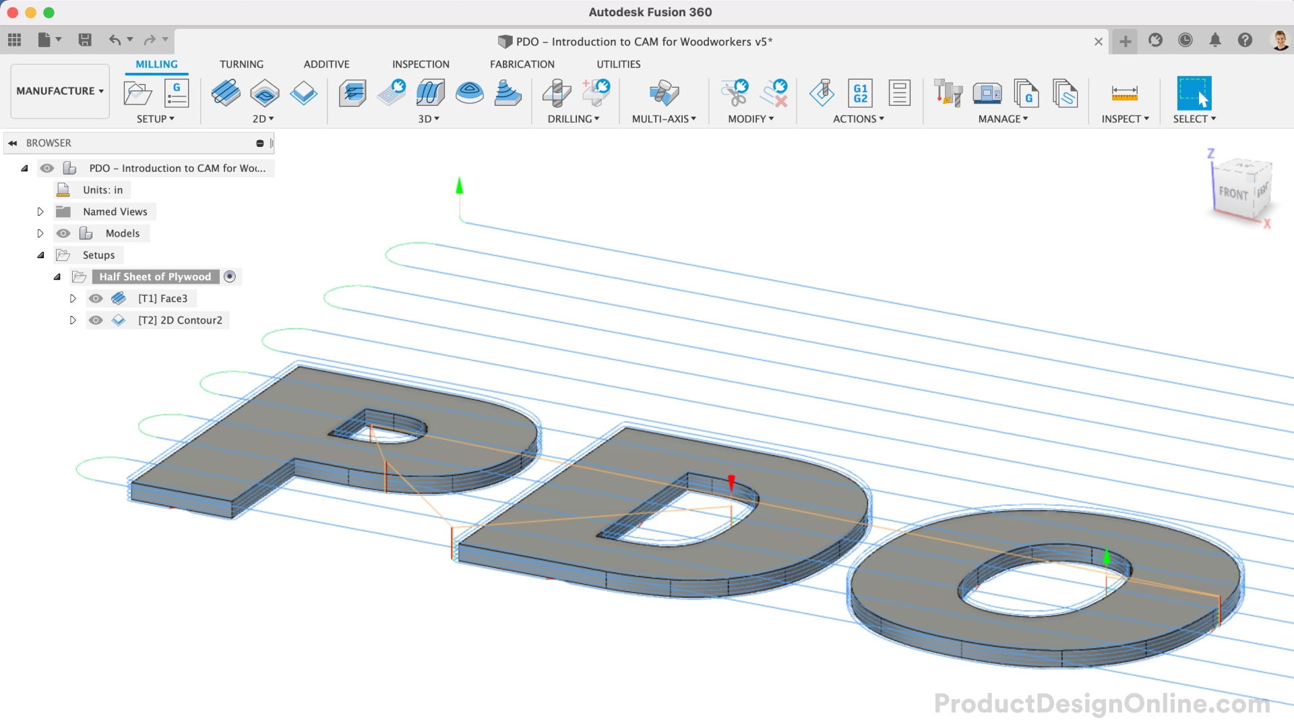Expand the [T2] 2D Contour2 operation
The image size is (1294, 728).
73,320
